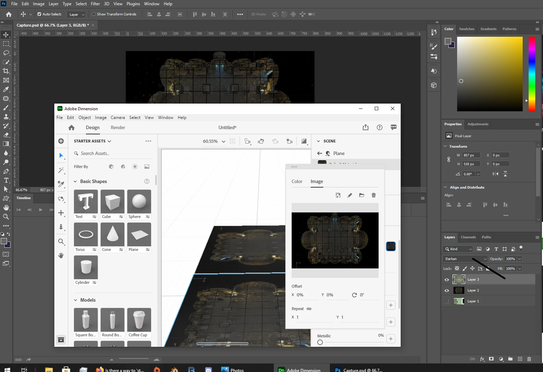
Task: Create new layer in Layers panel
Action: click(x=520, y=359)
